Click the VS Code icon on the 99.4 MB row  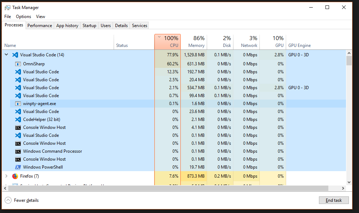[18, 96]
